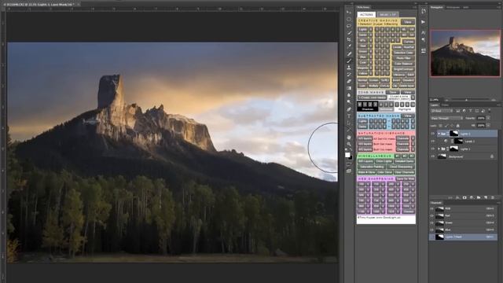
Task: Click the Opacity value field
Action: point(481,118)
